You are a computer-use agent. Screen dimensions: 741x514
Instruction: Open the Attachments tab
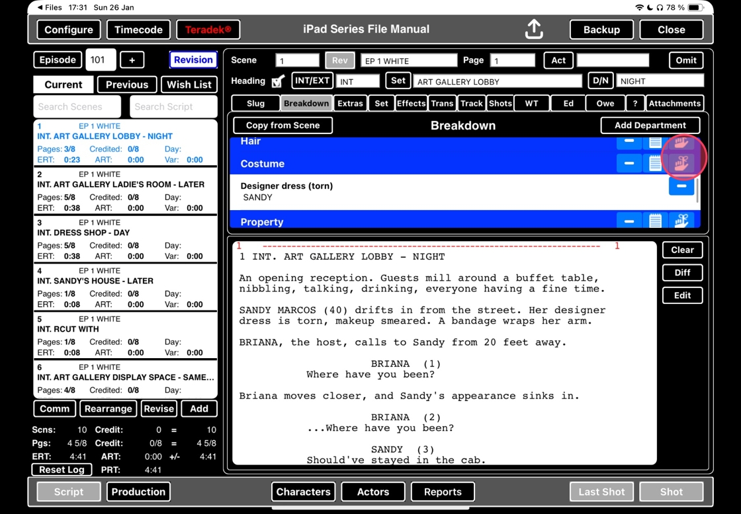pyautogui.click(x=674, y=103)
